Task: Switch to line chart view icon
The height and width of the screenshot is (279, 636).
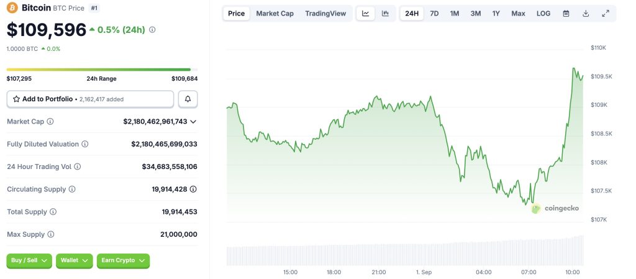Action: [x=366, y=14]
